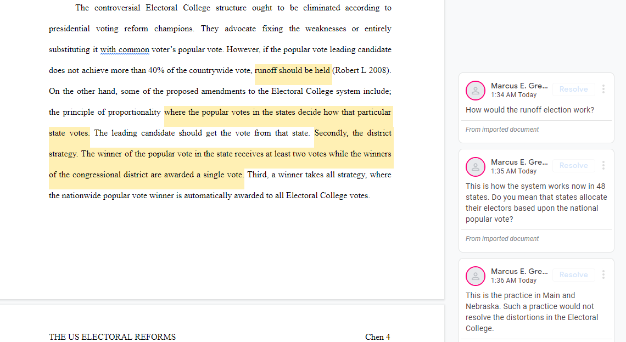
Task: Select the highlighted text 'runoff should be held'
Action: pyautogui.click(x=292, y=71)
